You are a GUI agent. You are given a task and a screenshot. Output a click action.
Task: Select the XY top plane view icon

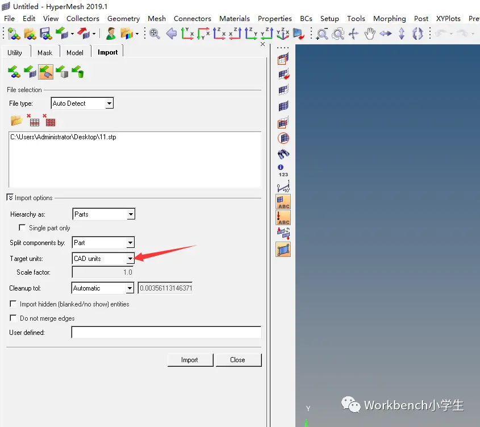[x=187, y=34]
